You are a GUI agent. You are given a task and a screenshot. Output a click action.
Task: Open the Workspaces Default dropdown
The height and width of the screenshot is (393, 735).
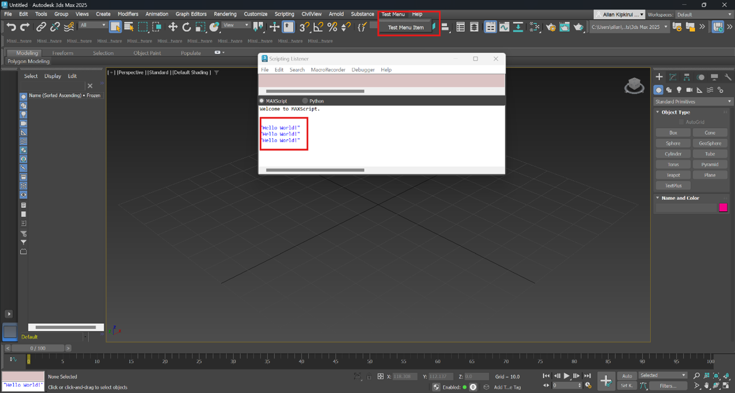(705, 14)
